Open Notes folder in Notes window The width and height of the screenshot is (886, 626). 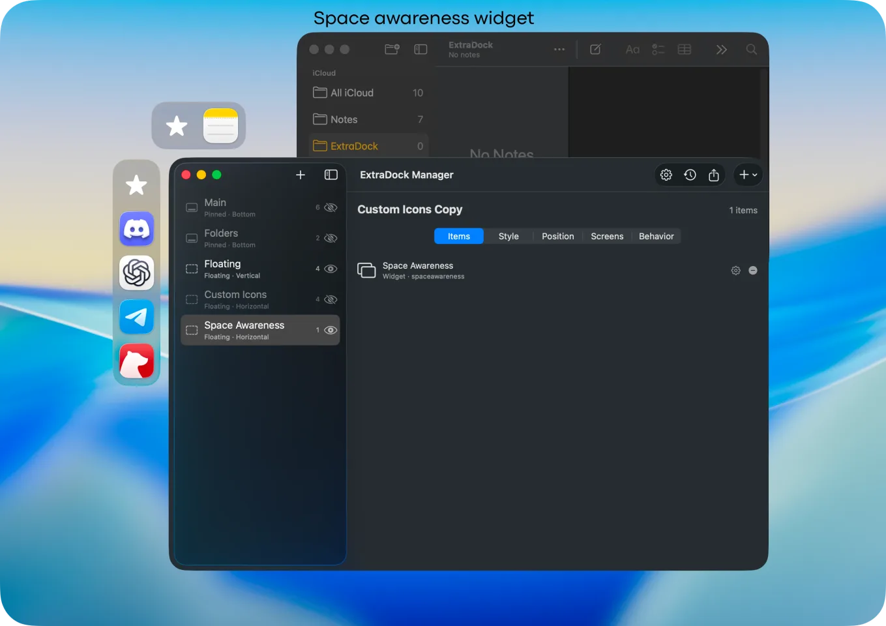pos(368,119)
